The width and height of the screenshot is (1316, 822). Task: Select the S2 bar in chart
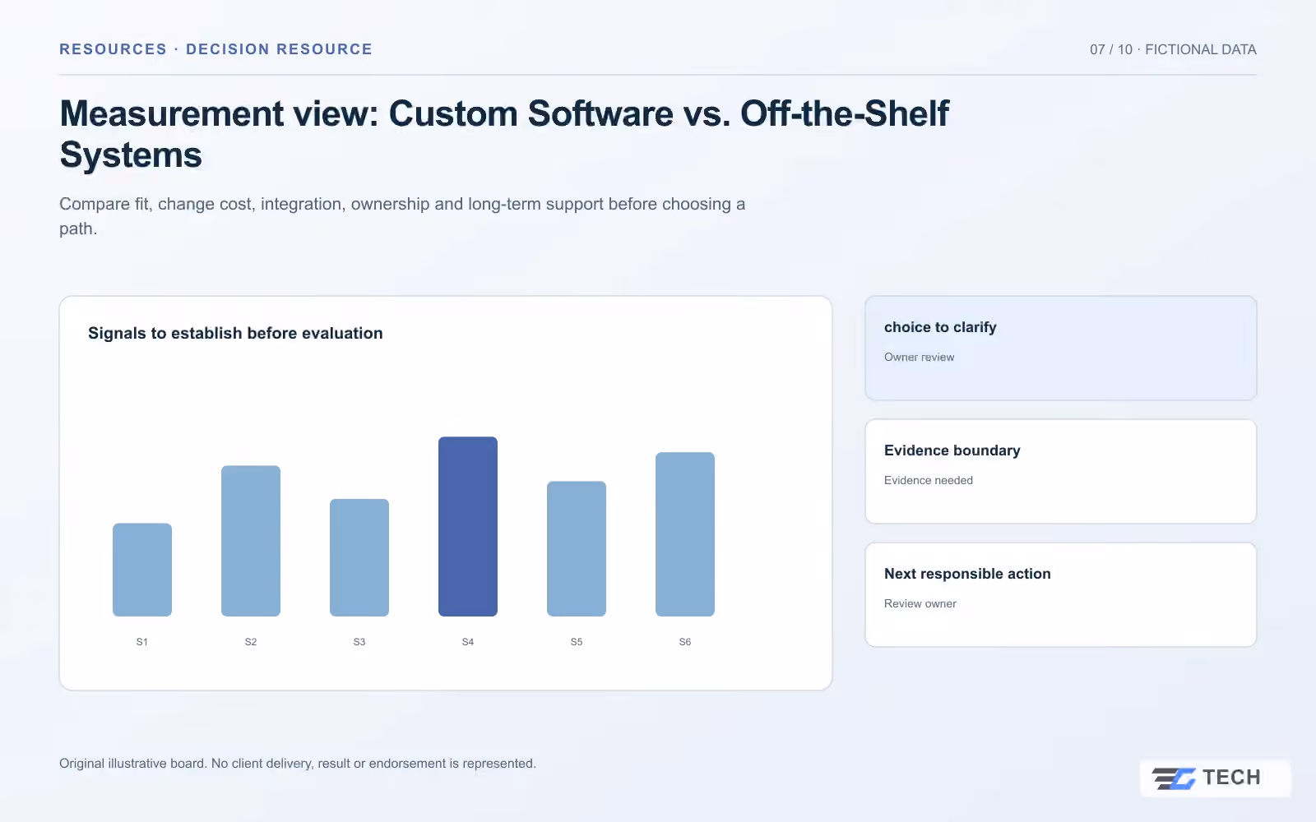[251, 541]
